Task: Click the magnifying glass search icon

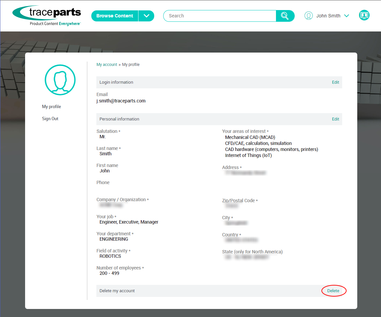Action: 285,16
